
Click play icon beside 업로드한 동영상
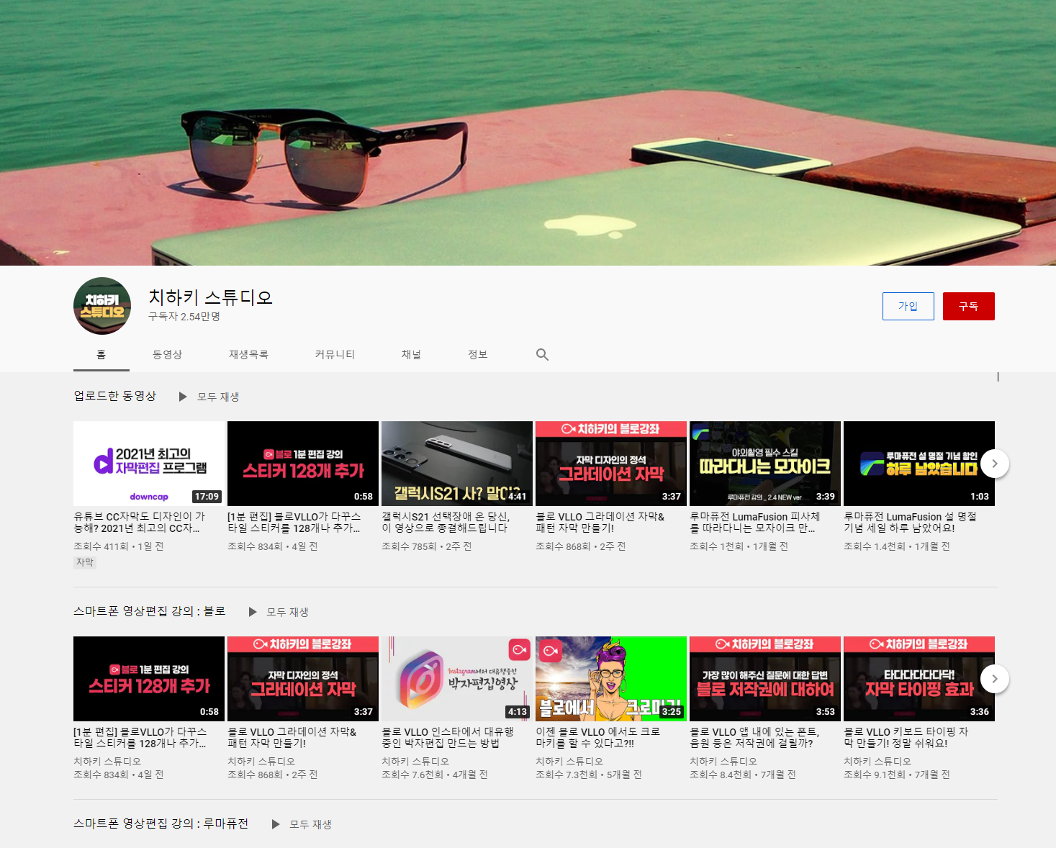click(183, 397)
